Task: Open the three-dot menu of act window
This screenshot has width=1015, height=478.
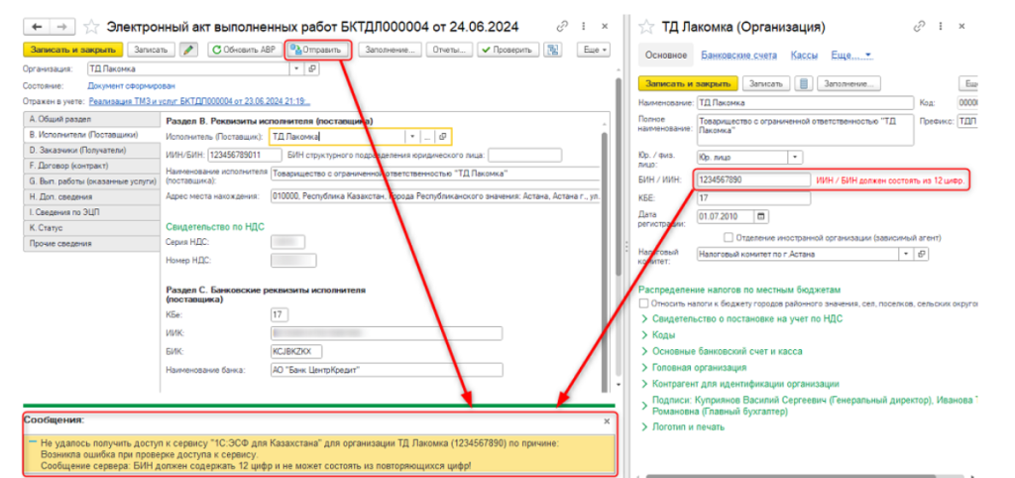Action: click(x=584, y=27)
